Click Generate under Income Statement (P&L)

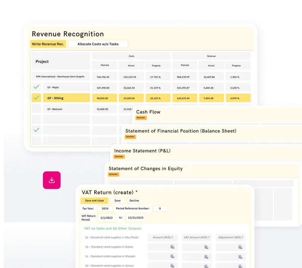(x=119, y=156)
